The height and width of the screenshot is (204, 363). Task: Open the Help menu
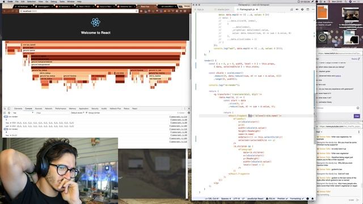pos(79,1)
